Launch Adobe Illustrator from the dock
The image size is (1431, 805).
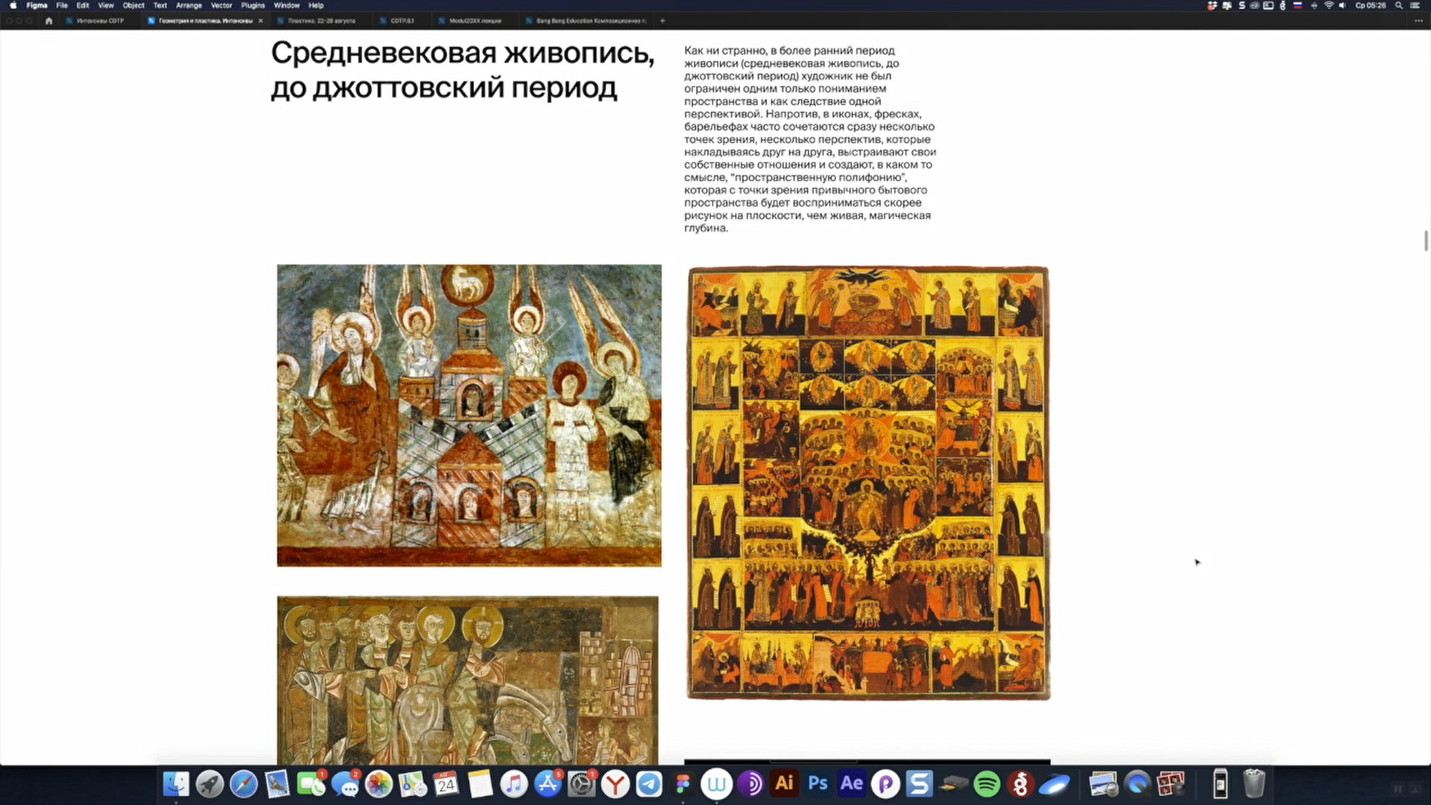(784, 784)
